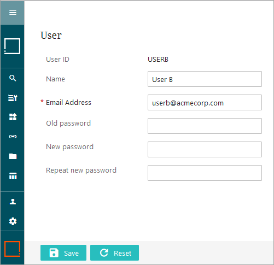Select the Old password input field

pos(205,126)
